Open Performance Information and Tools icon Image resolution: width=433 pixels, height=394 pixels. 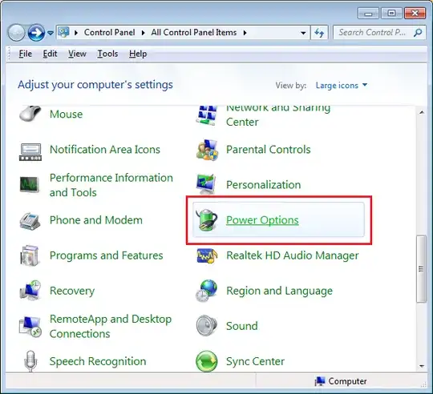click(30, 184)
